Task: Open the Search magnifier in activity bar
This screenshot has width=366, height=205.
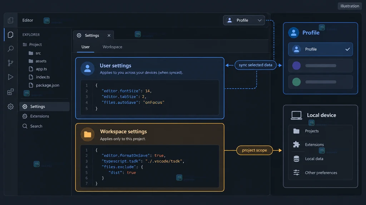Action: [10, 48]
